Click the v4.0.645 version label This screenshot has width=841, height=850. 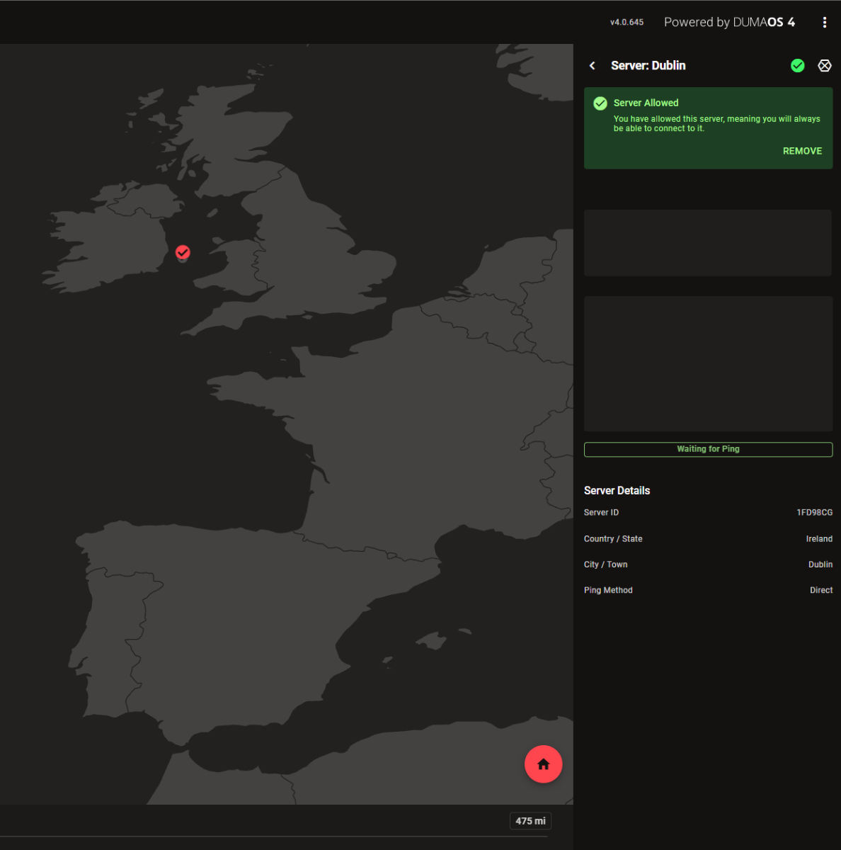click(627, 23)
